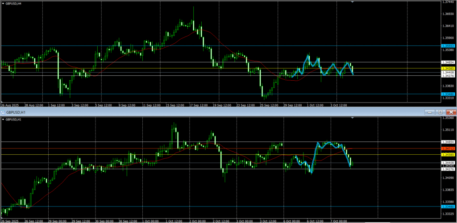Screen dimensions: 457x223
Task: Select the yellow 1.34585 price label on H1
Action: [x=448, y=155]
